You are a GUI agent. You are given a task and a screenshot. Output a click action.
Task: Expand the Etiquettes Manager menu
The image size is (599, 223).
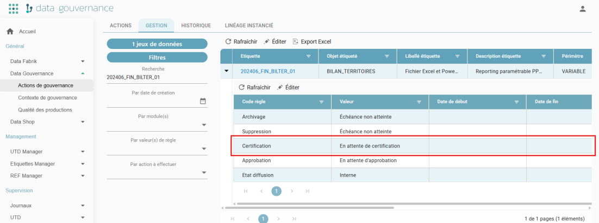[x=83, y=164]
